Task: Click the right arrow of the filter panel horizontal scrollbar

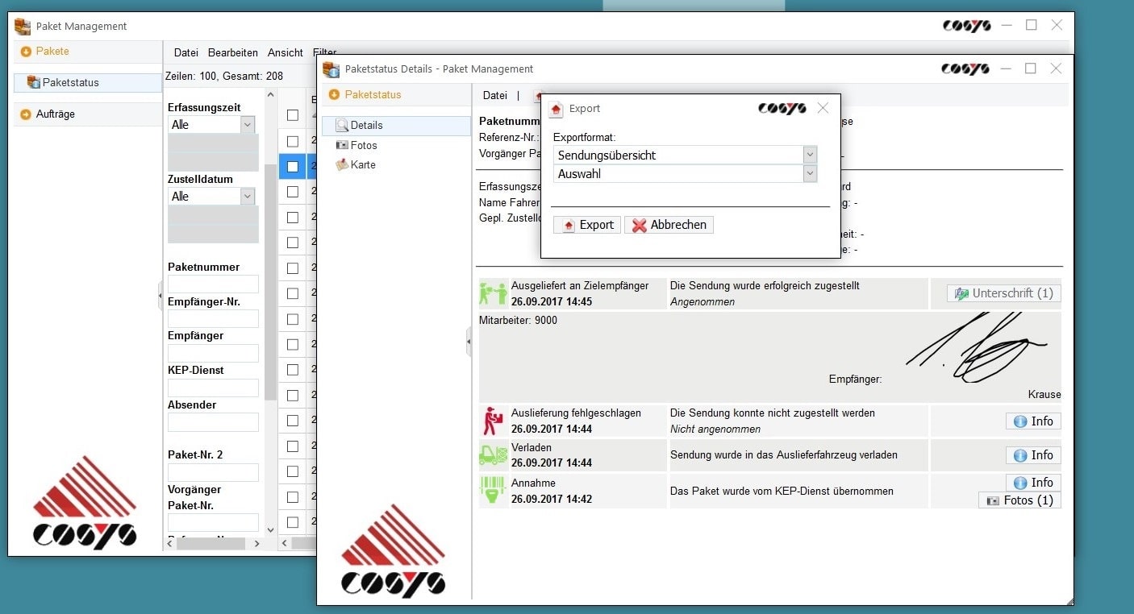Action: click(x=257, y=544)
